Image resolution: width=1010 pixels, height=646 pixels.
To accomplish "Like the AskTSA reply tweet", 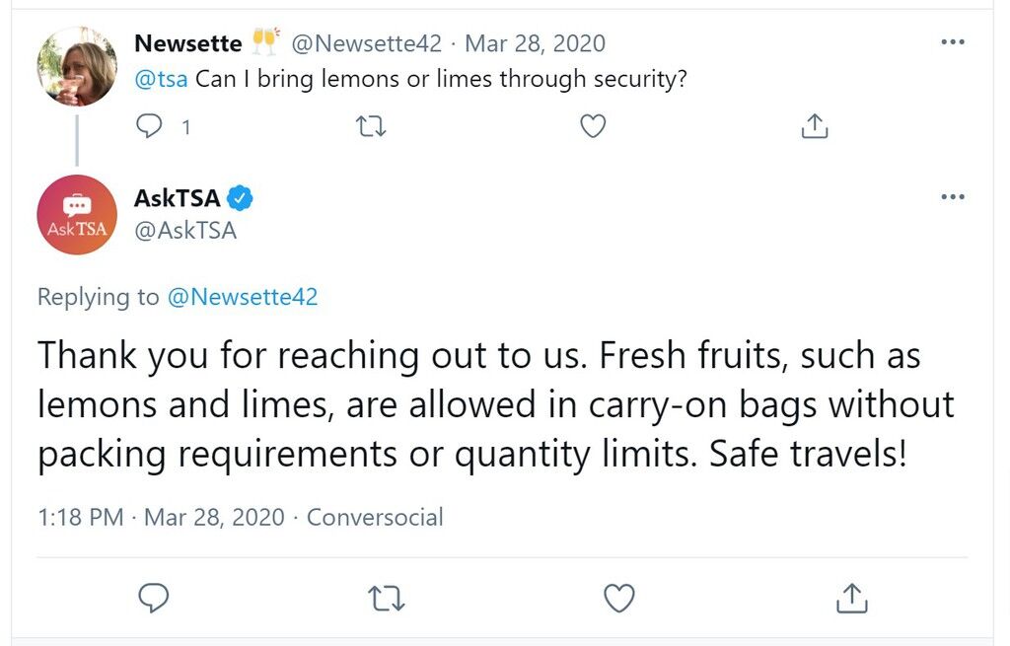I will coord(619,598).
